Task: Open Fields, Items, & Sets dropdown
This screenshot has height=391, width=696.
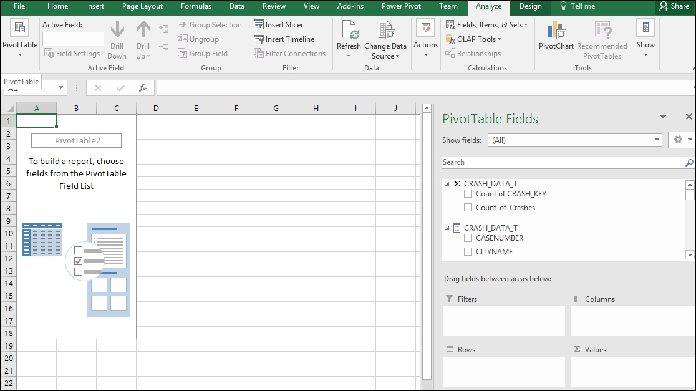Action: 487,25
